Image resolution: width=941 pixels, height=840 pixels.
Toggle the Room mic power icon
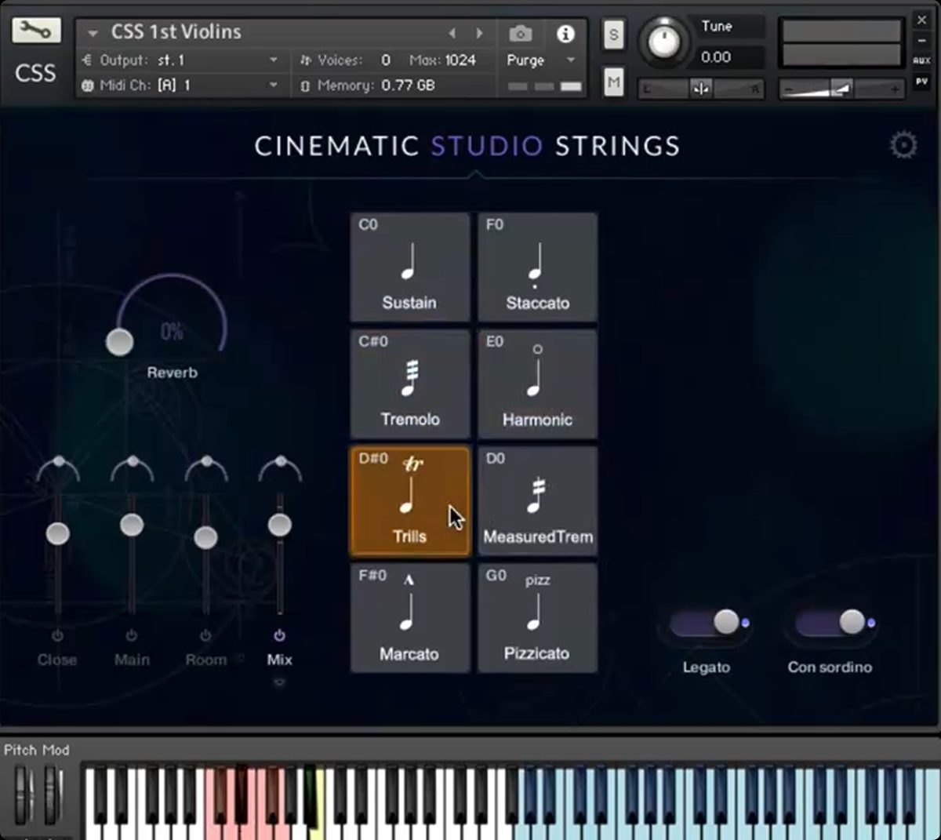(205, 635)
